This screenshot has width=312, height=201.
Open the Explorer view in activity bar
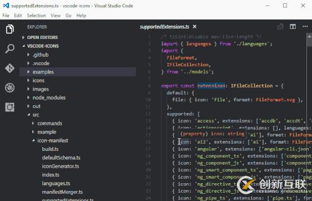tap(10, 29)
